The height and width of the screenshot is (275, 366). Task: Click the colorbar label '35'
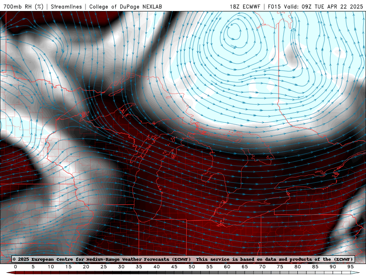tap(139, 267)
